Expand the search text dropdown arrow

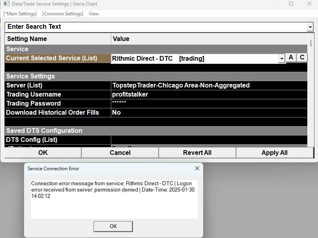click(310, 27)
